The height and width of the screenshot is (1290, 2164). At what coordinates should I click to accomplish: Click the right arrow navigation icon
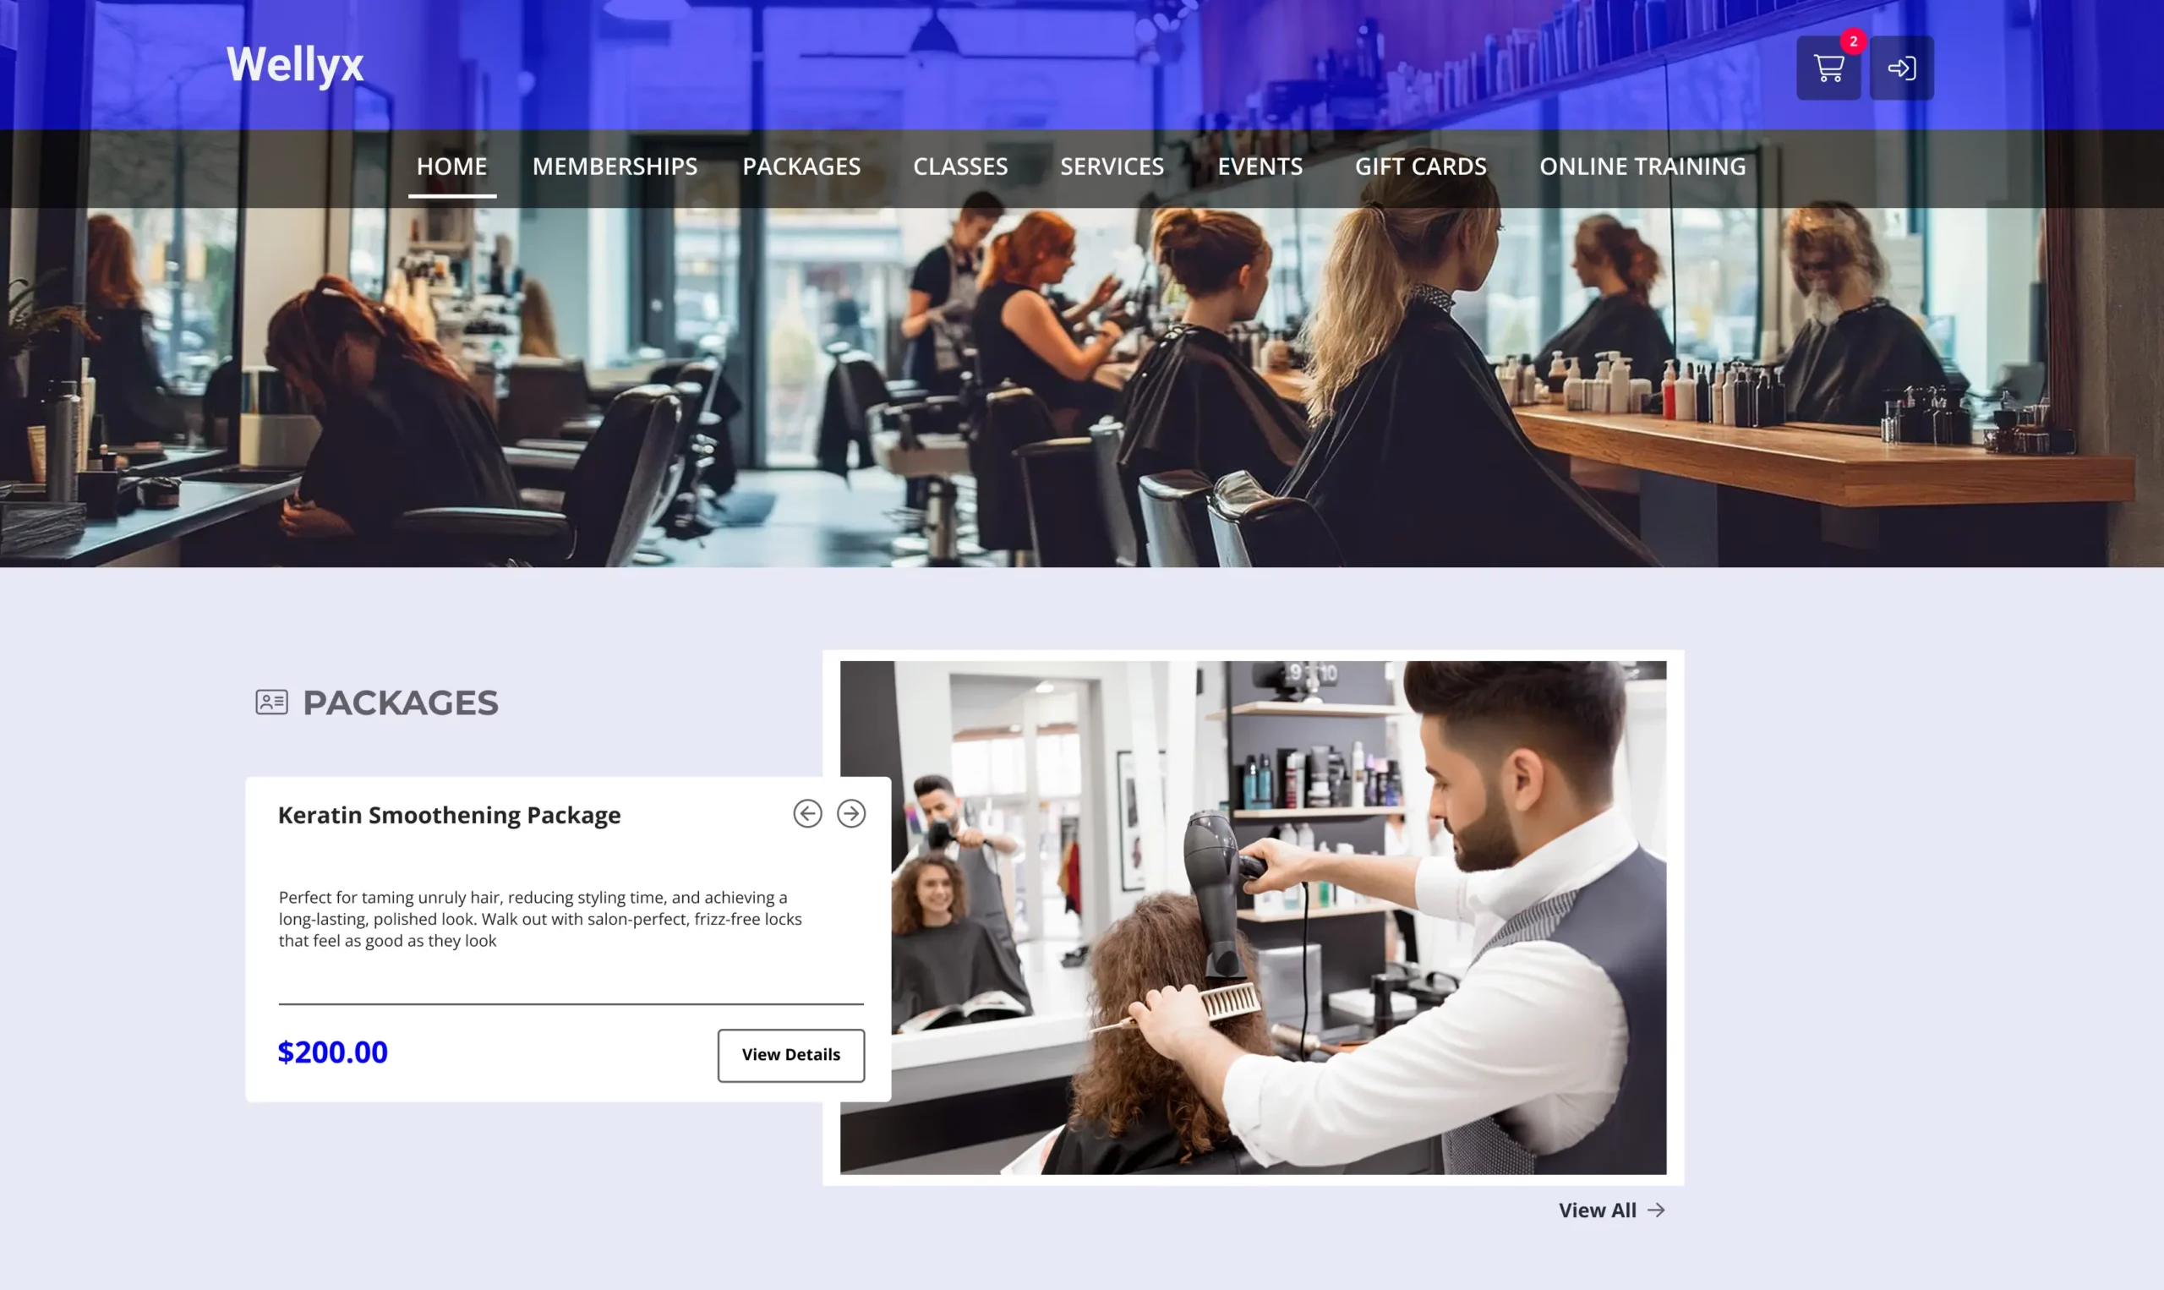click(x=850, y=814)
